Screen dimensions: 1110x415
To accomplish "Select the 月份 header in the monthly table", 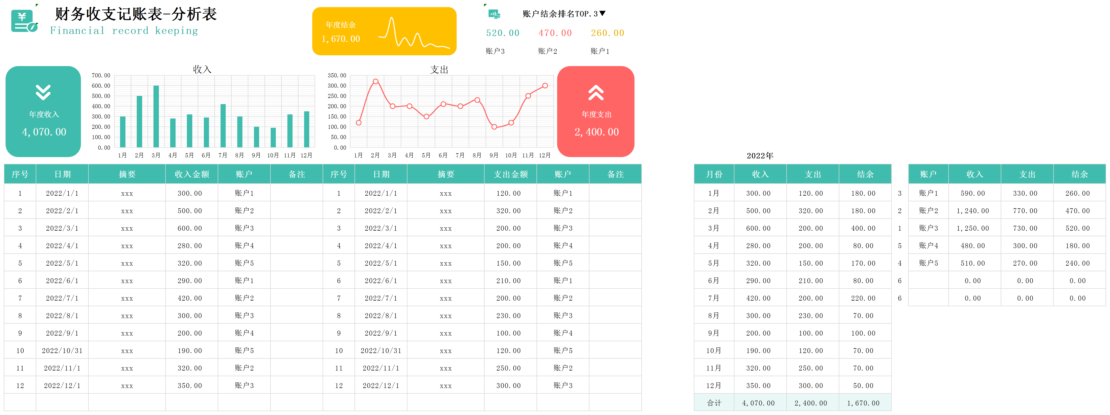I will click(714, 174).
